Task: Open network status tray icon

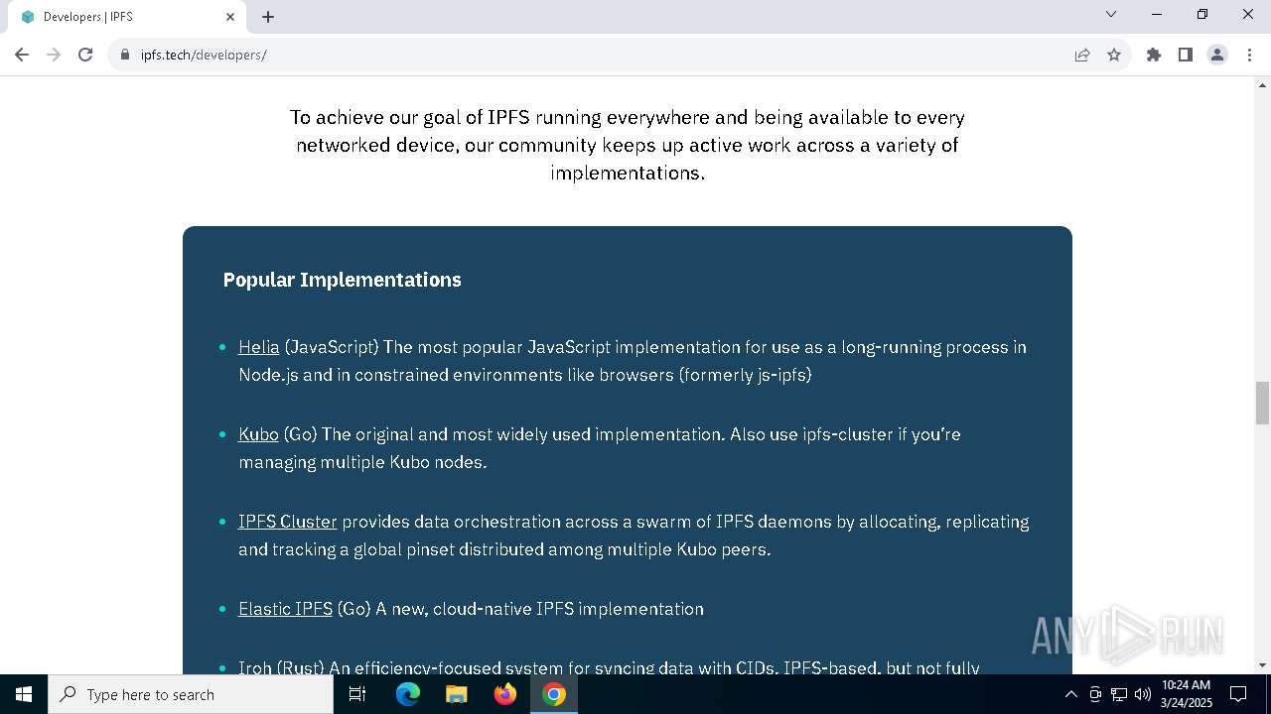Action: 1119,694
